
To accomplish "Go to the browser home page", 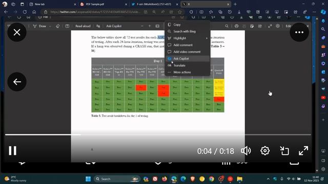I will (34, 12).
